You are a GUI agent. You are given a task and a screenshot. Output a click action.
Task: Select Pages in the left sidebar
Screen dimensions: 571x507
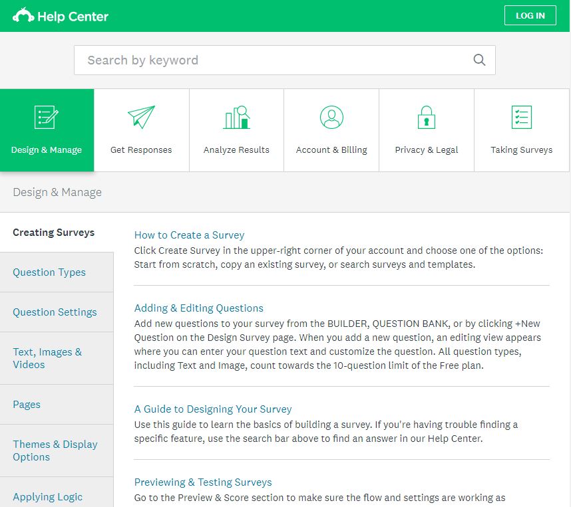(x=27, y=405)
